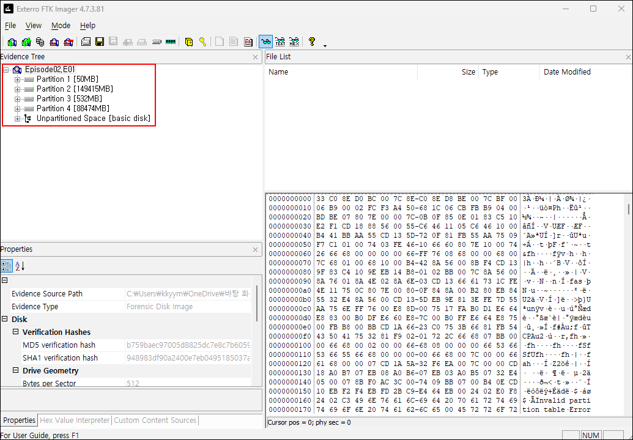Sort File List by Date Modified column
Image resolution: width=633 pixels, height=440 pixels.
pos(585,72)
